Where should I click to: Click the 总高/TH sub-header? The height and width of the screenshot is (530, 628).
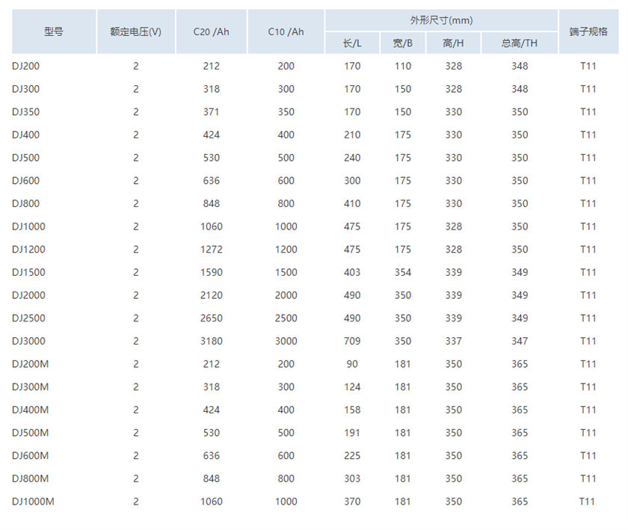coord(520,43)
